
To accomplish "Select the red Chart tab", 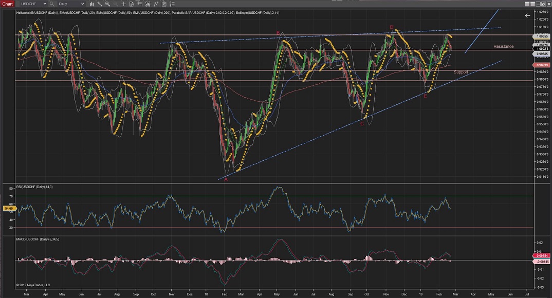I will click(x=7, y=4).
